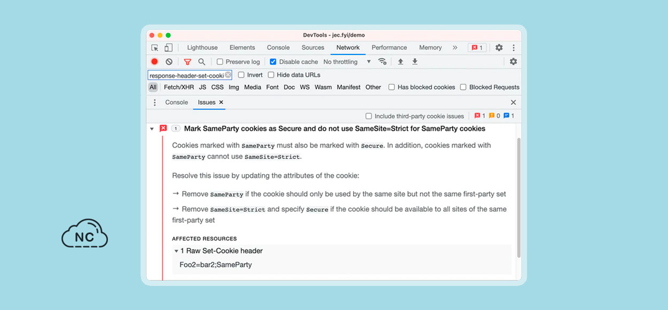Image resolution: width=668 pixels, height=310 pixels.
Task: Switch to the Elements tab
Action: coord(242,48)
